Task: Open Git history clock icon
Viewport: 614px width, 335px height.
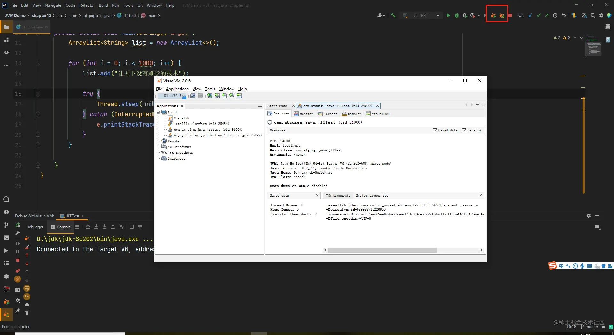Action: [555, 15]
